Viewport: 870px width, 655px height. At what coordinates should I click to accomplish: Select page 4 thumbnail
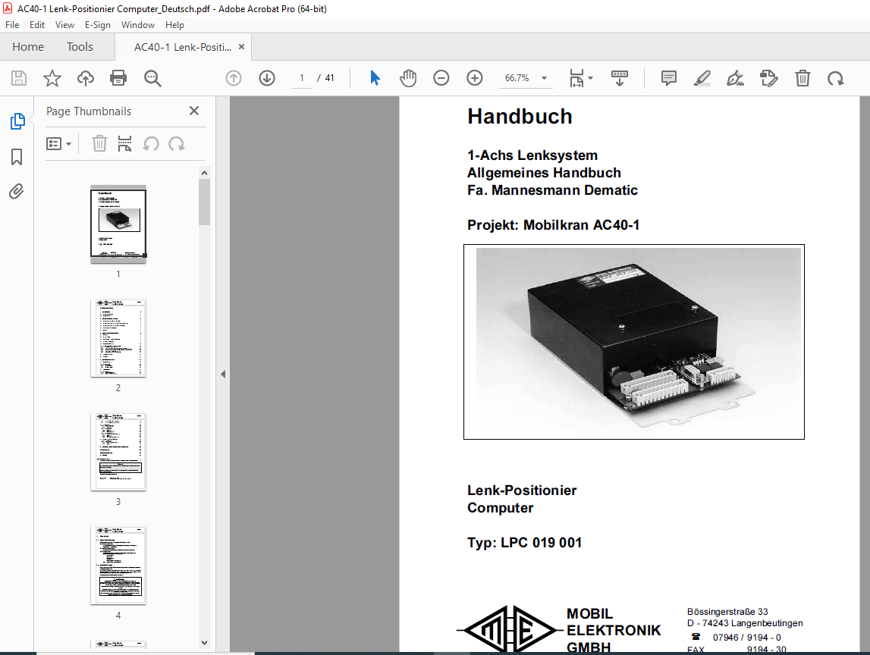coord(118,566)
